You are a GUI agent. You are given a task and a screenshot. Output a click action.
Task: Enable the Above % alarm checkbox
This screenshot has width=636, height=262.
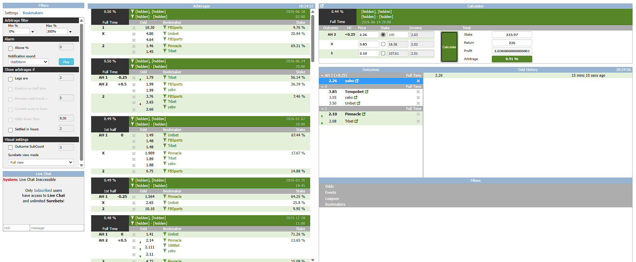point(10,49)
